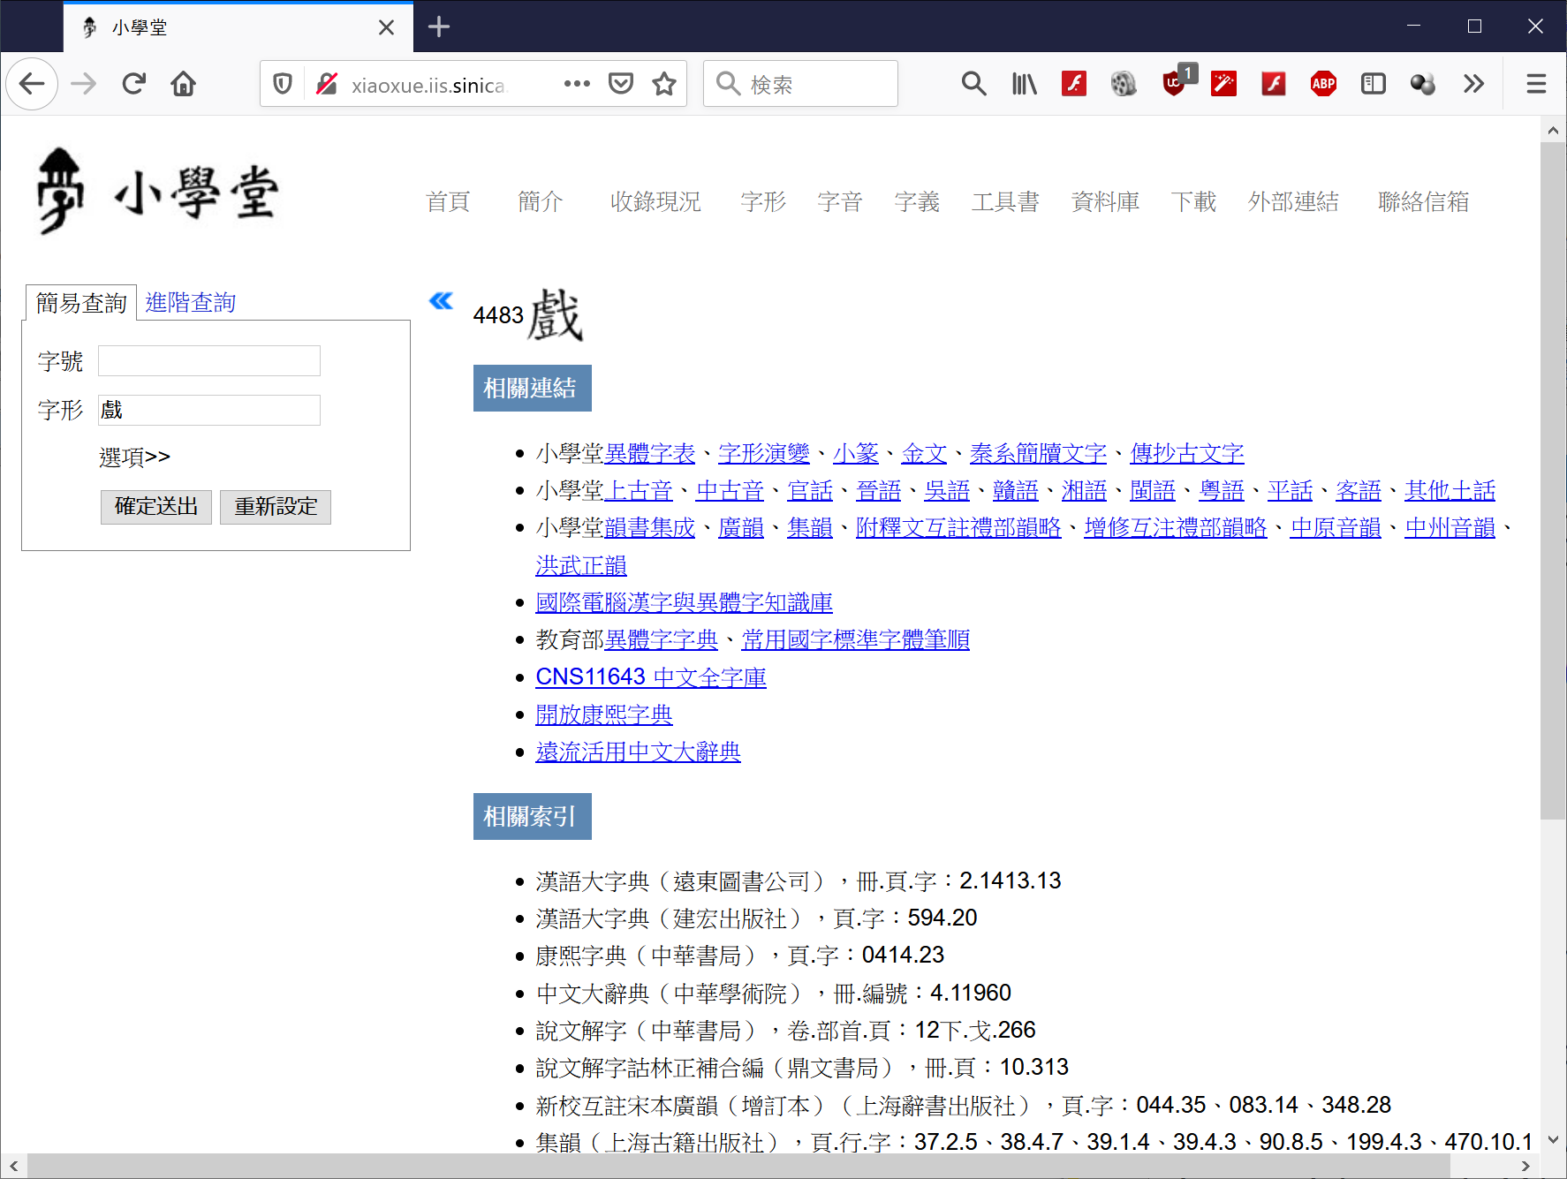This screenshot has width=1567, height=1179.
Task: Go to the browser home page
Action: (184, 84)
